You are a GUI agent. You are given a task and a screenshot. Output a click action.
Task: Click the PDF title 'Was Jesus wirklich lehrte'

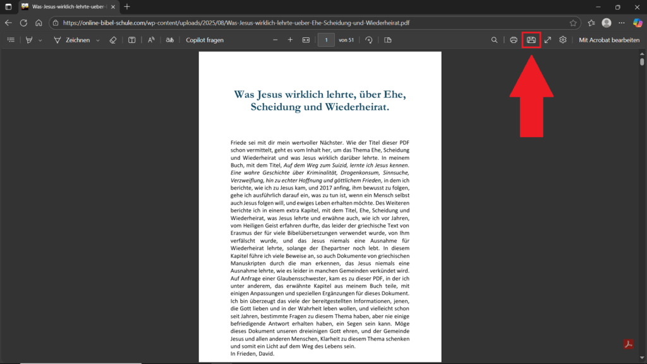coord(320,100)
